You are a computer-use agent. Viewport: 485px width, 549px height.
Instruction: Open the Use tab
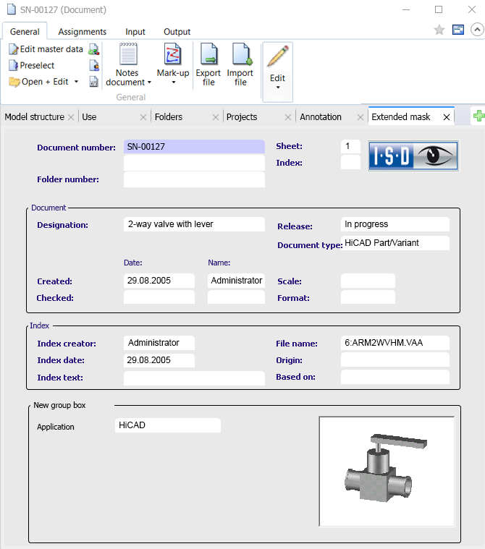click(89, 117)
